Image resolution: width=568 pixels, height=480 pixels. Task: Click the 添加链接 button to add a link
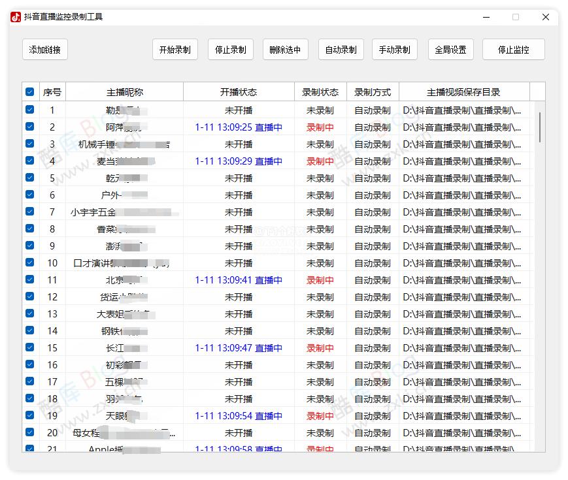[x=44, y=49]
